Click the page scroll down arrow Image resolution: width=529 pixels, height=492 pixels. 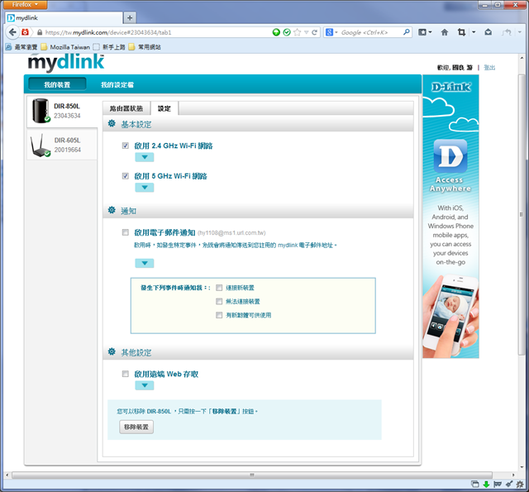click(x=522, y=467)
